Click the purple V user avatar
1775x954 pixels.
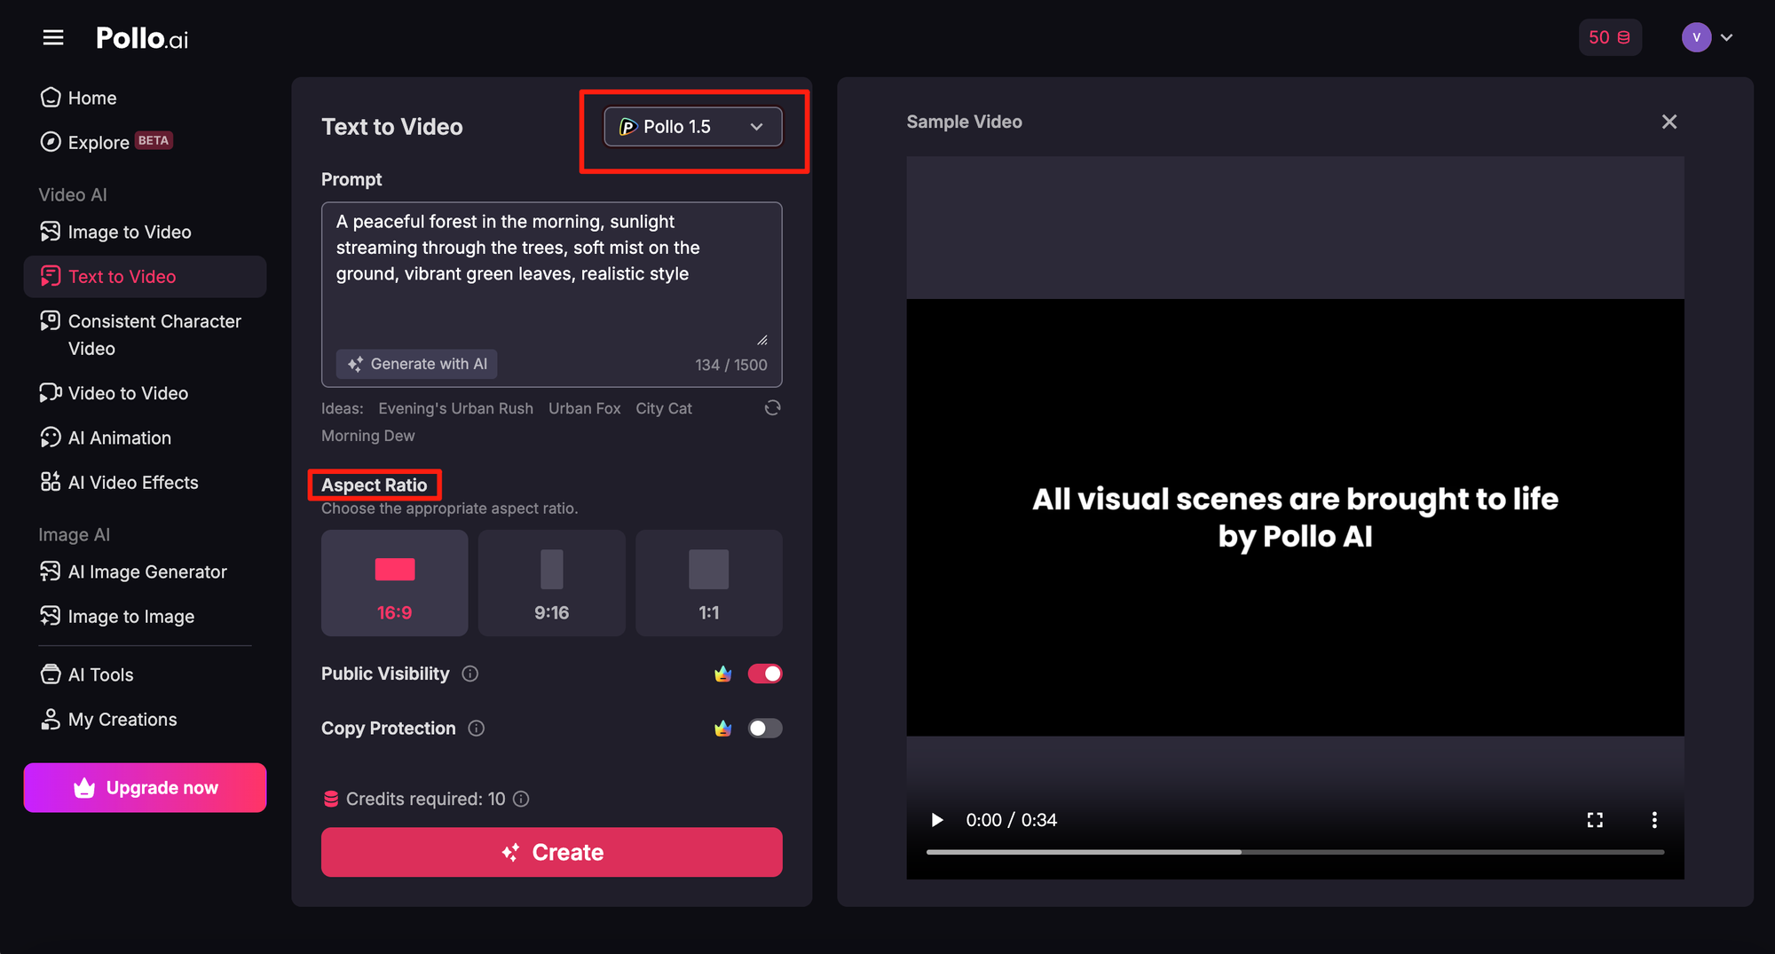[x=1696, y=37]
